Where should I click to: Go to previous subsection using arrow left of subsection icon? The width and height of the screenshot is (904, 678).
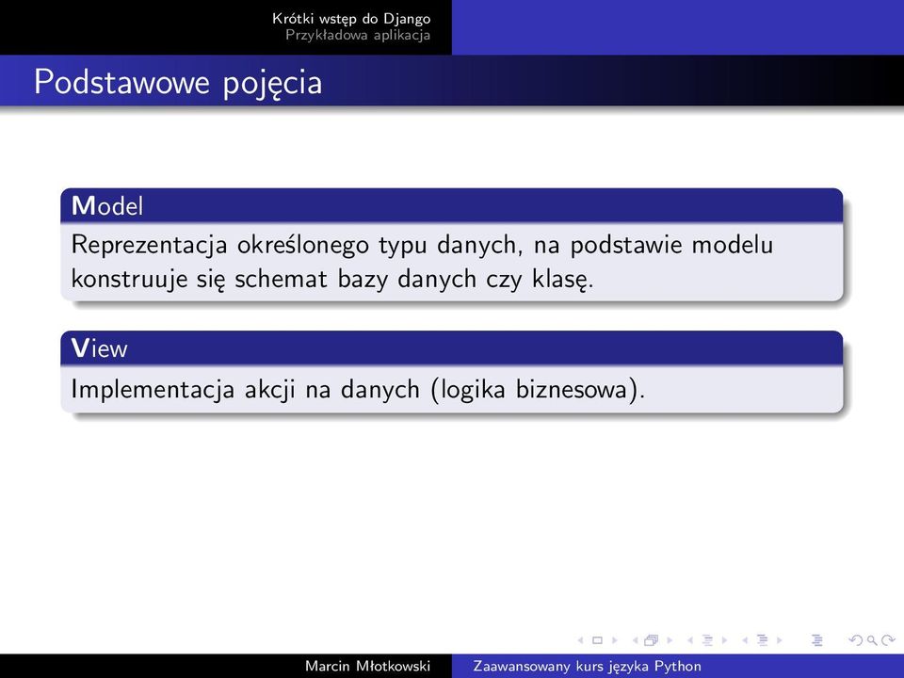(x=689, y=640)
